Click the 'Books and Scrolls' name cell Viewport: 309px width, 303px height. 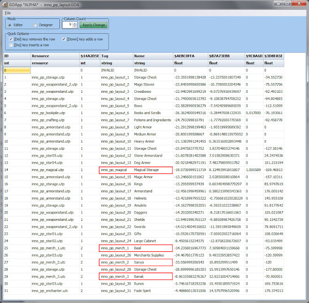pos(153,113)
